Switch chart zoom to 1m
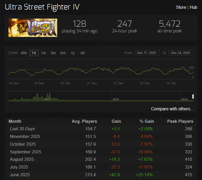 (43, 53)
